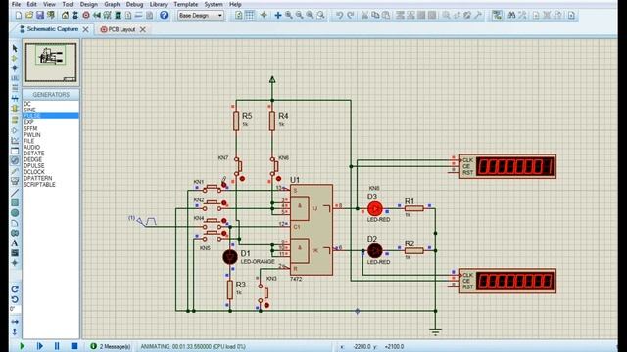Toggle the grid display icon
This screenshot has width=627, height=352.
250,16
